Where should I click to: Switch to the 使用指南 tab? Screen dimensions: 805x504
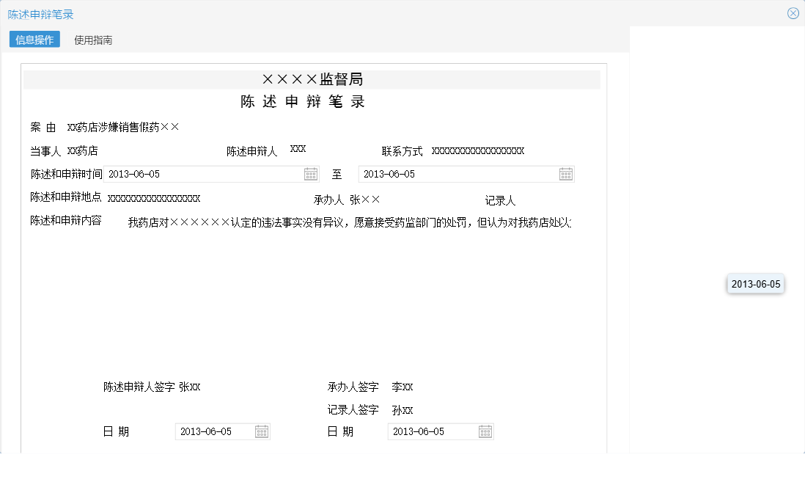(92, 40)
